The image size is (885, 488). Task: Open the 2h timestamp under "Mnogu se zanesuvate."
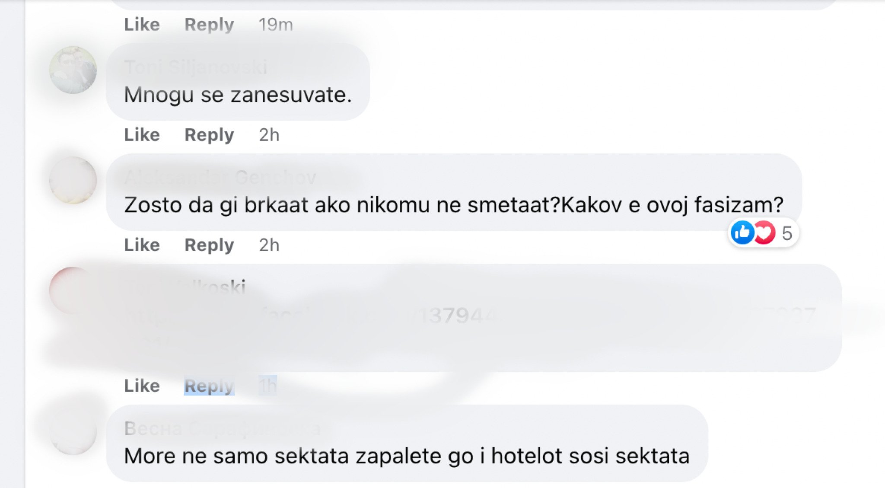(269, 135)
